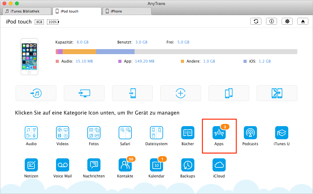
Task: Open the Notizen category
Action: (x=31, y=165)
